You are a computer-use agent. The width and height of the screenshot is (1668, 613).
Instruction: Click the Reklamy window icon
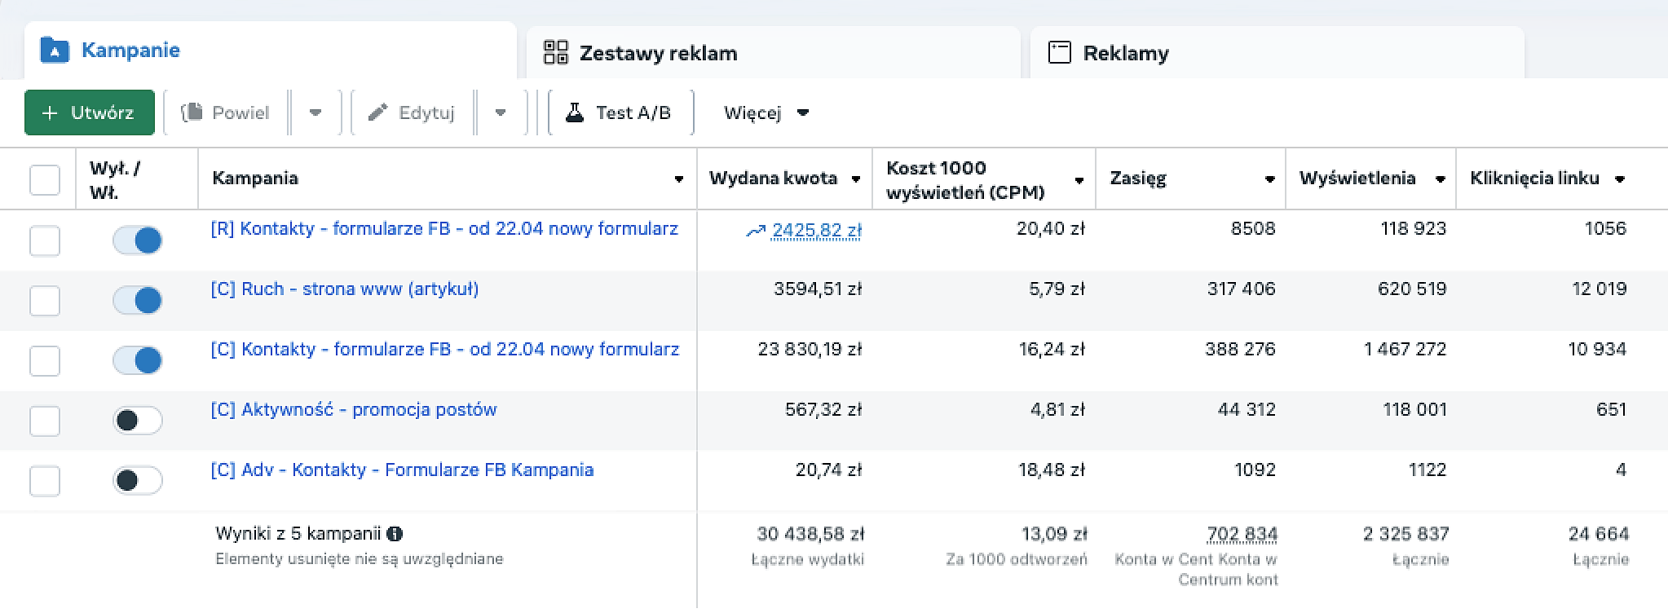(1059, 53)
